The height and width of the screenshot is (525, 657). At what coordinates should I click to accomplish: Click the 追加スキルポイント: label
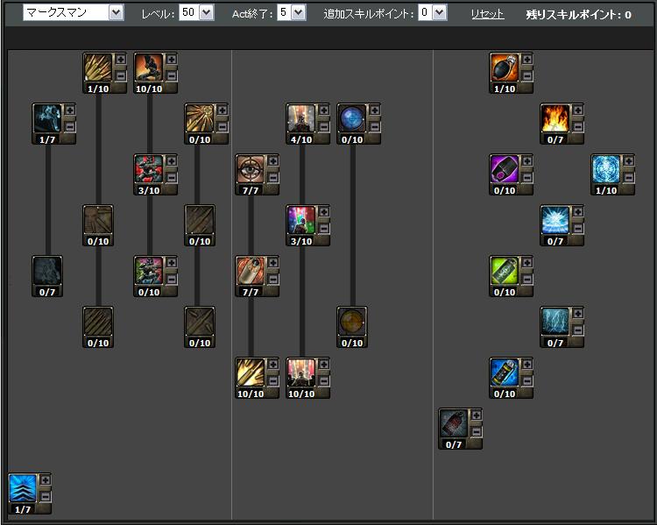(x=368, y=14)
